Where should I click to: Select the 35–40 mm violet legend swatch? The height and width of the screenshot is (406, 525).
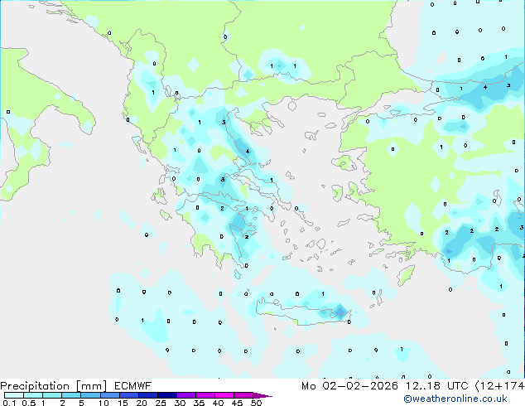pos(205,395)
